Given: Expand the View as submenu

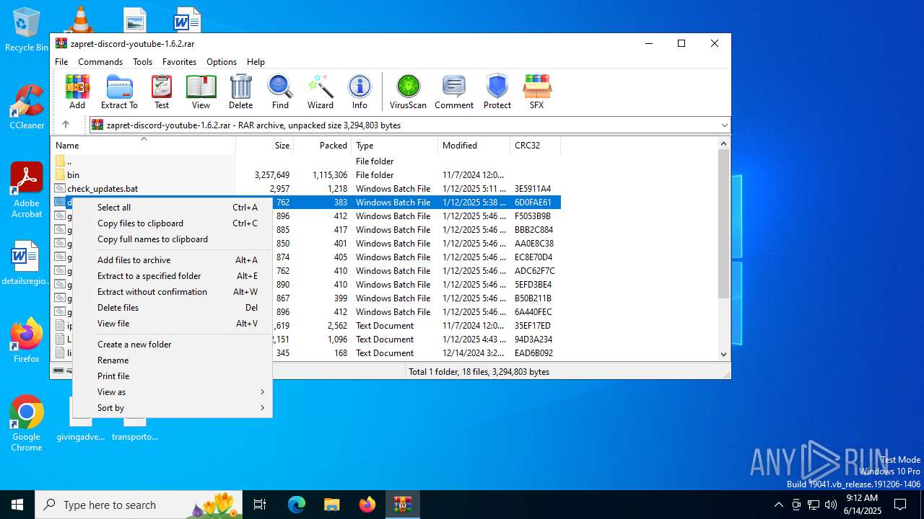Looking at the screenshot, I should [x=173, y=392].
